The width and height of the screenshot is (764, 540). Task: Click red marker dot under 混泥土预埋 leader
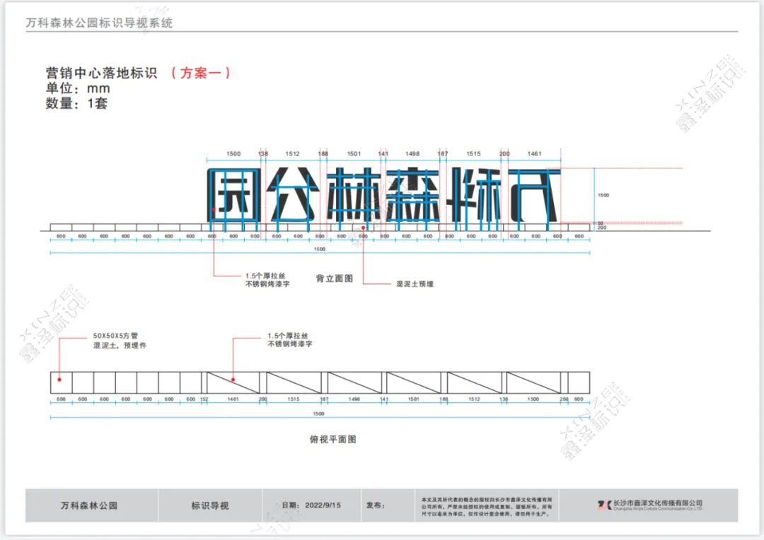(x=364, y=228)
